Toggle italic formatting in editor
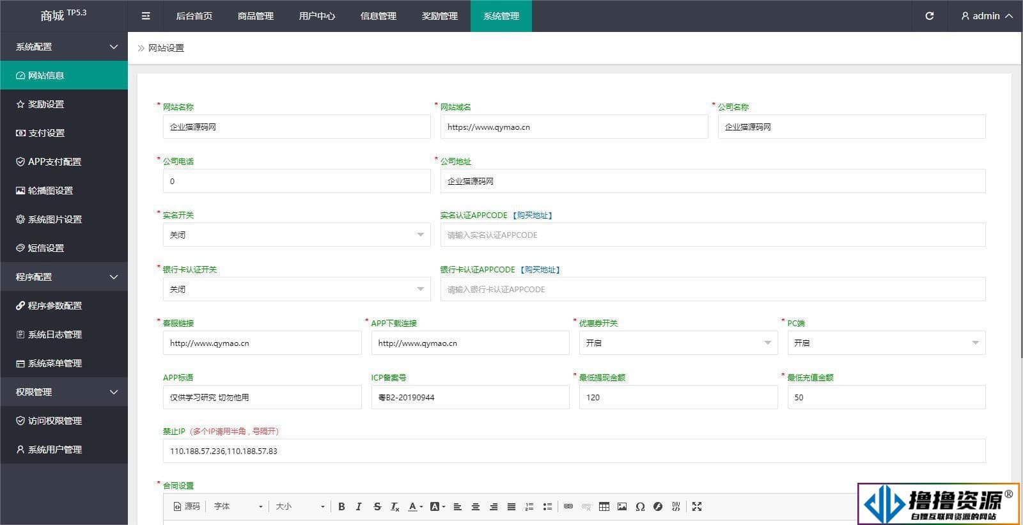1023x525 pixels. tap(359, 506)
